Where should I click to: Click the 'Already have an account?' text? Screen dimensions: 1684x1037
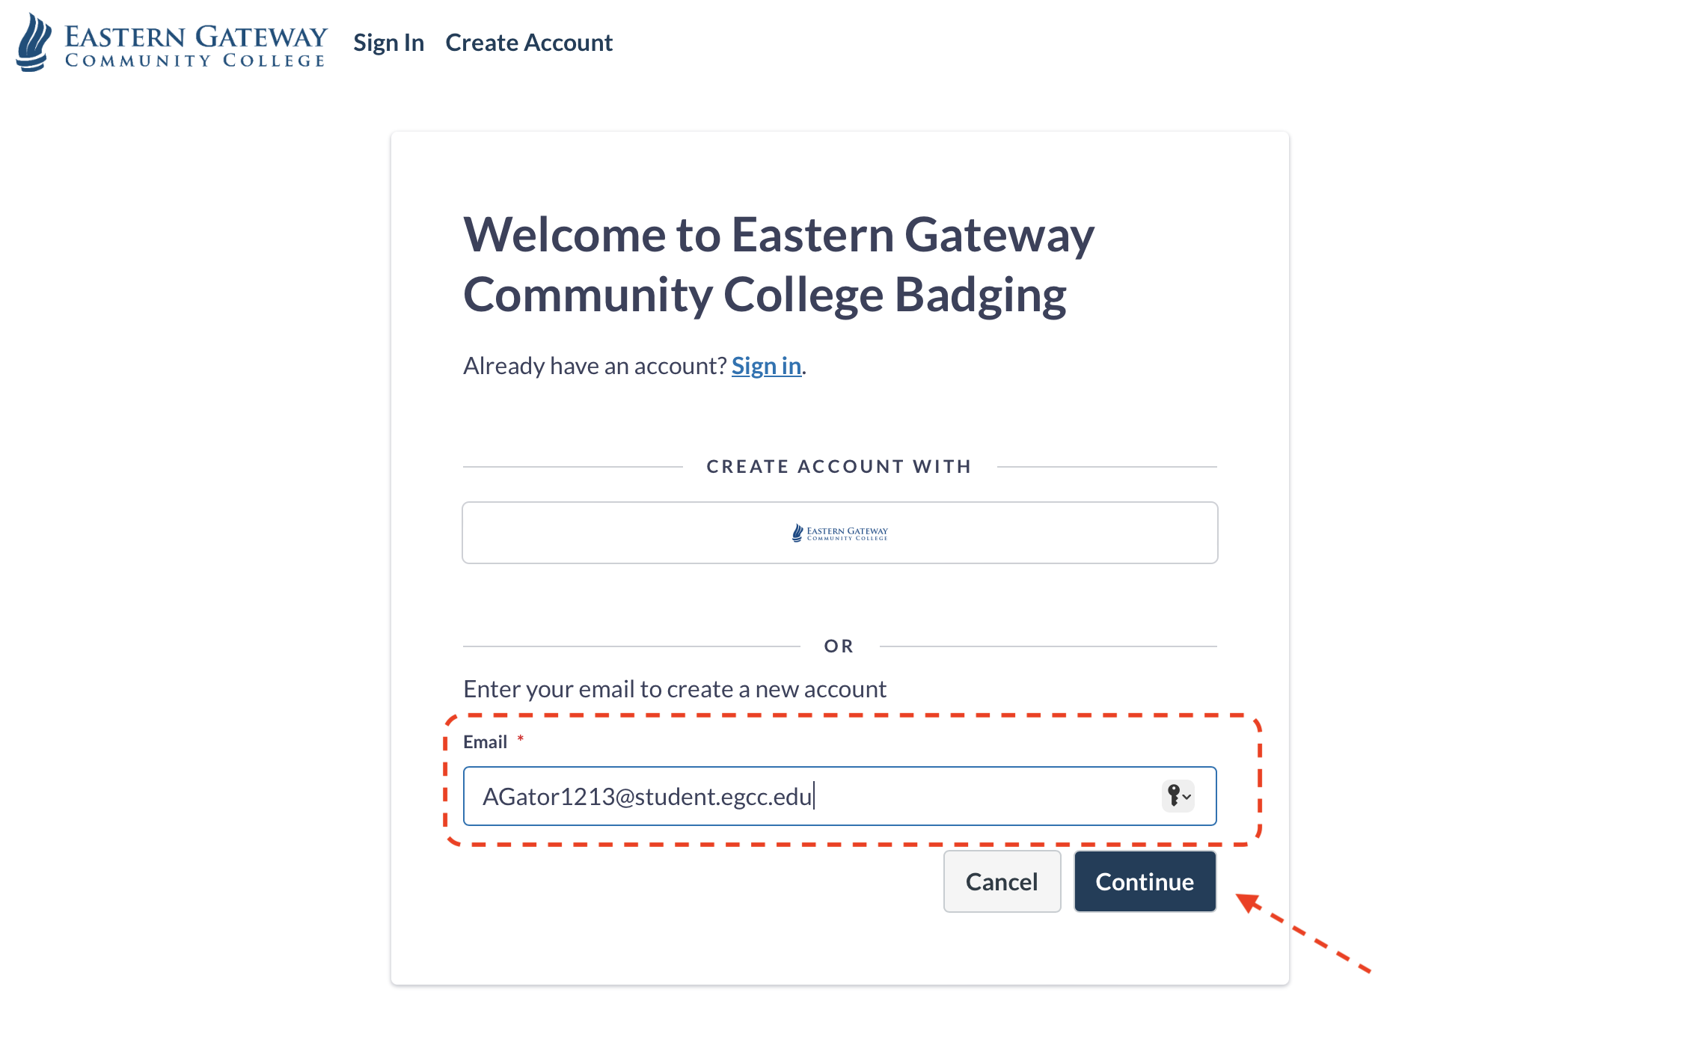(595, 366)
